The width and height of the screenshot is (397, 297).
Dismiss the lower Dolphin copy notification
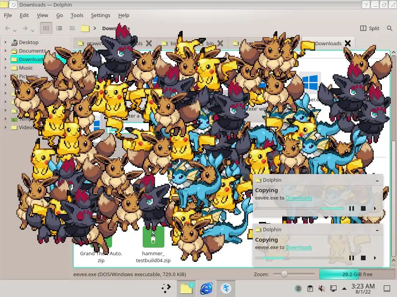(377, 230)
